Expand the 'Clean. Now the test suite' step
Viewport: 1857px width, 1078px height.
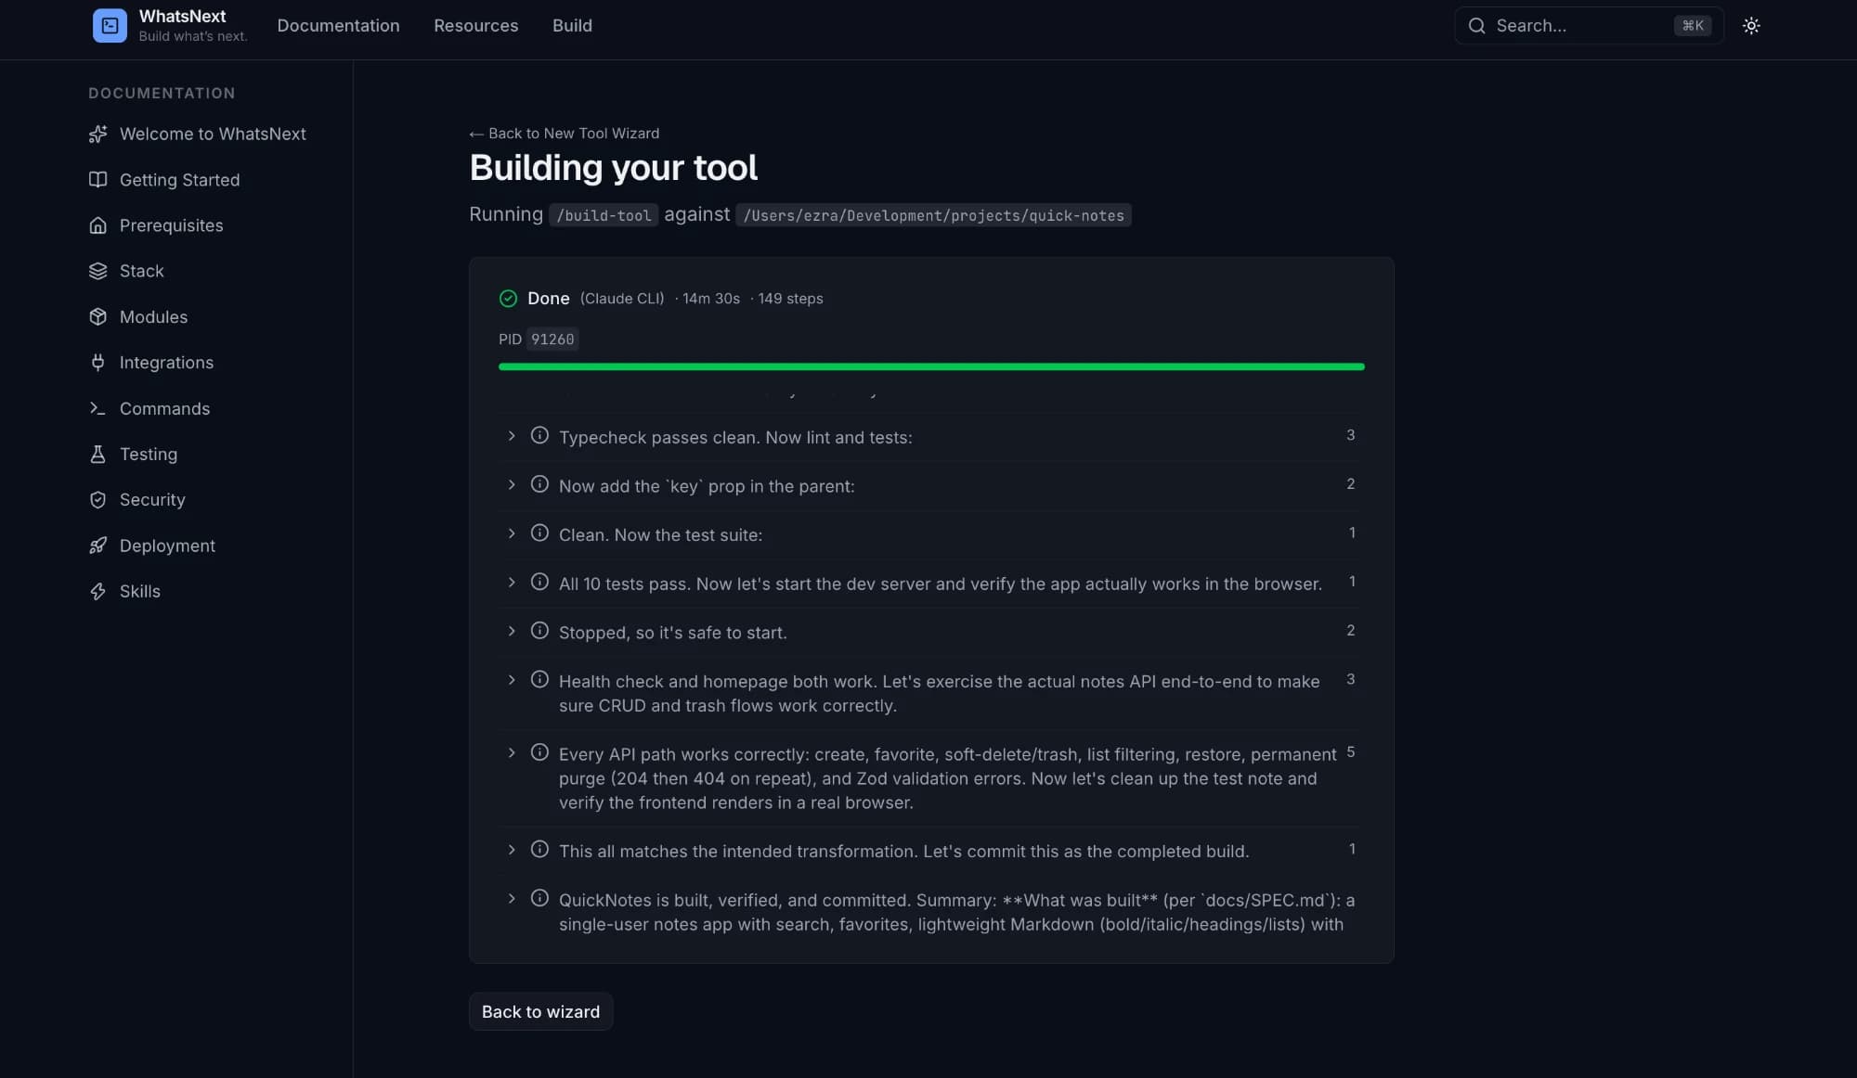tap(512, 534)
